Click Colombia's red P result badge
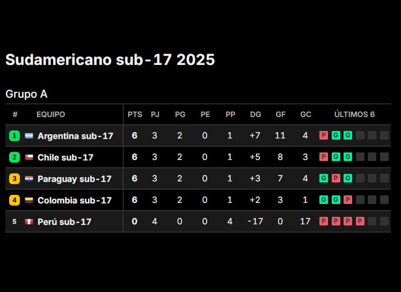This screenshot has width=401, height=292. click(x=348, y=200)
